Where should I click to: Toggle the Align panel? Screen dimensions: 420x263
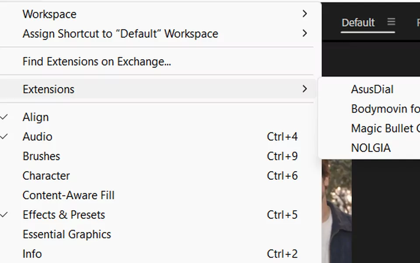pos(158,117)
